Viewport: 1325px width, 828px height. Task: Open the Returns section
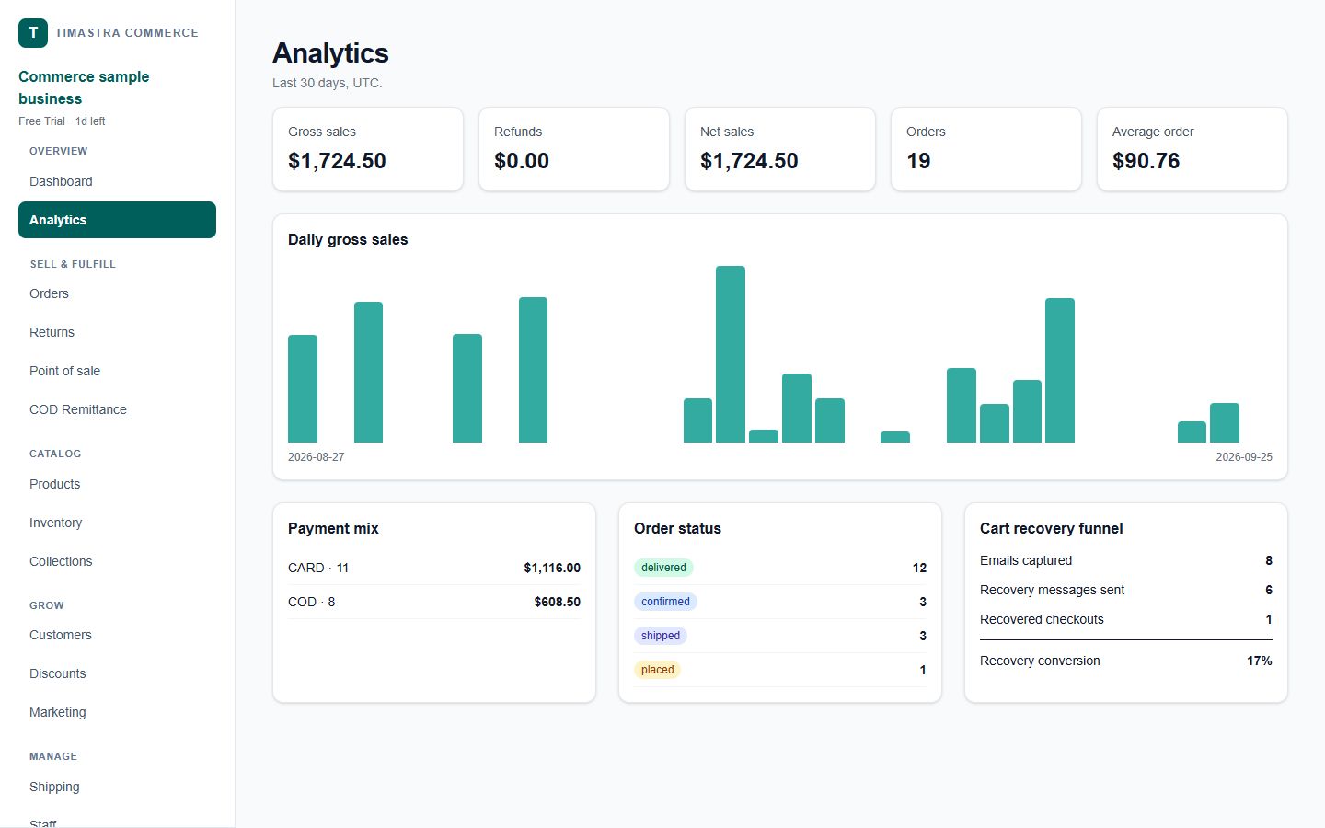point(117,332)
